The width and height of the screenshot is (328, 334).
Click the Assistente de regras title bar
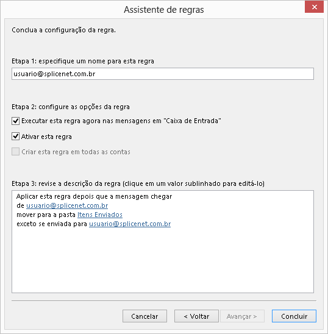click(164, 10)
